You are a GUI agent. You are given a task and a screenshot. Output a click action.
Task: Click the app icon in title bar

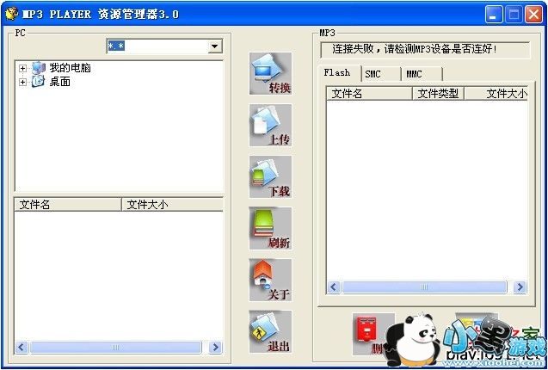click(11, 14)
